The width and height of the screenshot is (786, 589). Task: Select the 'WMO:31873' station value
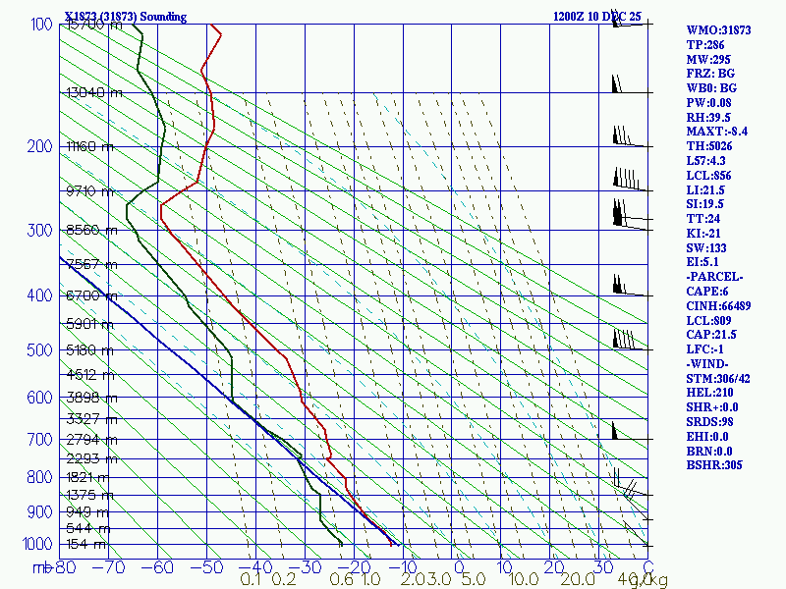(718, 30)
